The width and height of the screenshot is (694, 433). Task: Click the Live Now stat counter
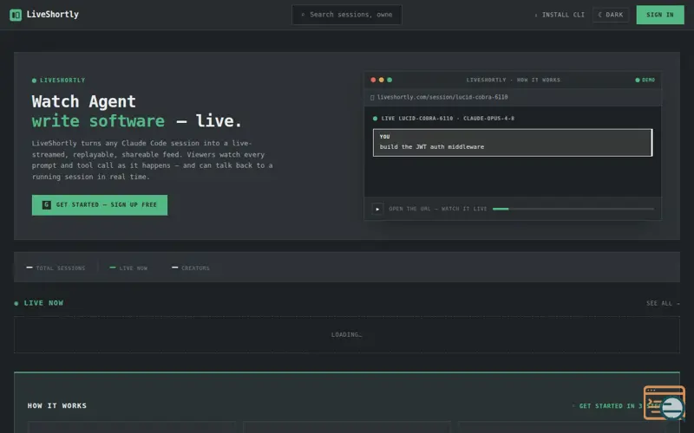click(x=128, y=268)
